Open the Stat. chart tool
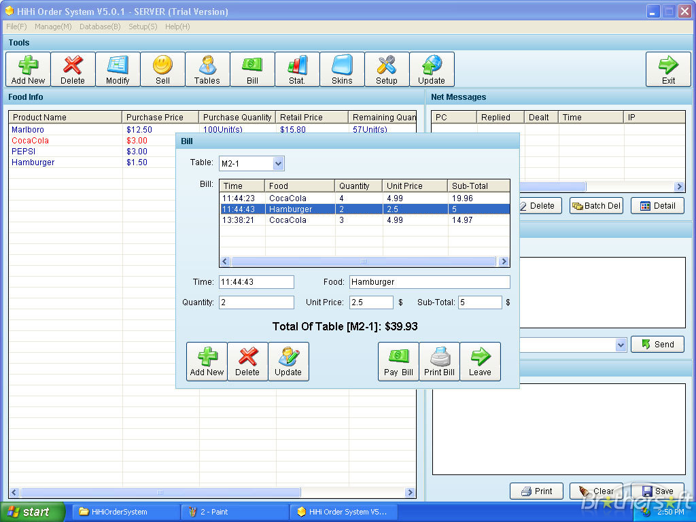Viewport: 696px width, 522px height. pyautogui.click(x=297, y=69)
